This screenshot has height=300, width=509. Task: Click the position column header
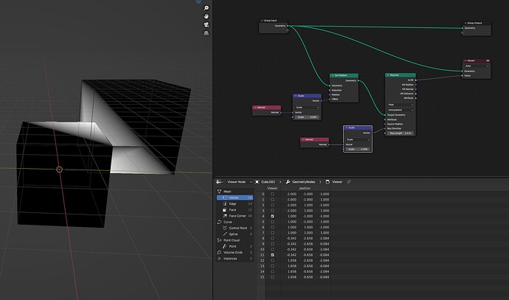[305, 189]
